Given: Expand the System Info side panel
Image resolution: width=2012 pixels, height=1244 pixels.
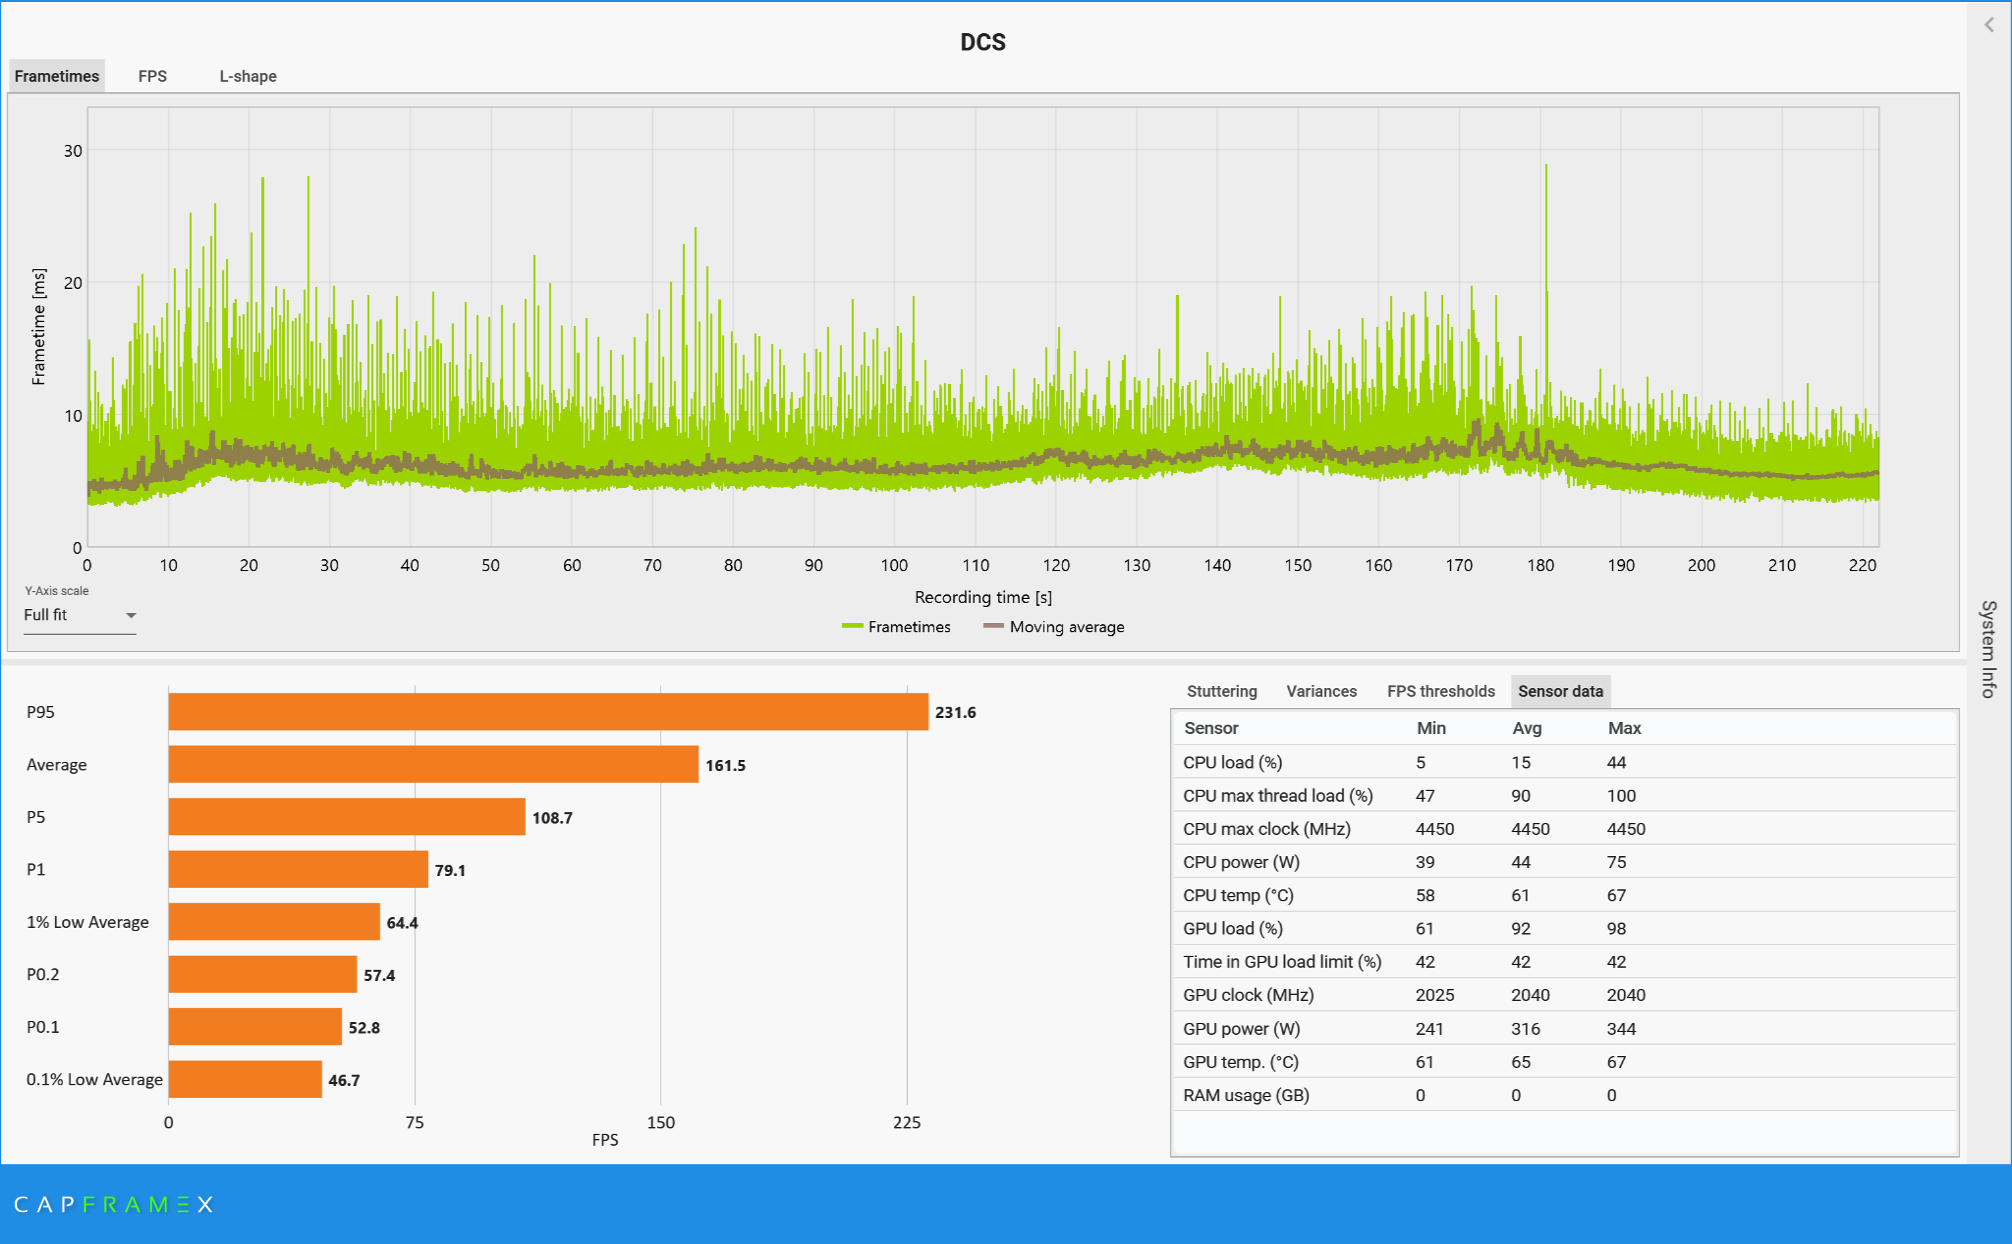Looking at the screenshot, I should coord(1989,649).
